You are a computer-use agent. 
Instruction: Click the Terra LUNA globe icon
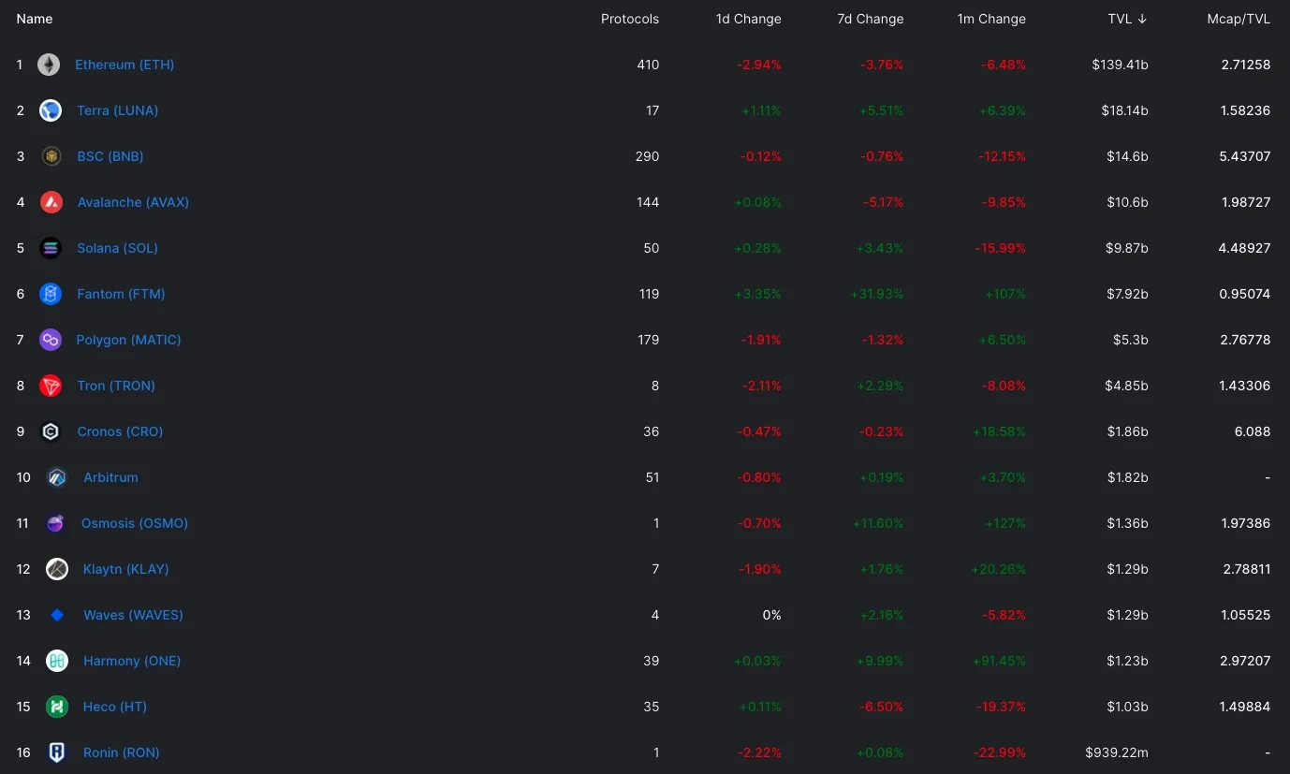51,110
